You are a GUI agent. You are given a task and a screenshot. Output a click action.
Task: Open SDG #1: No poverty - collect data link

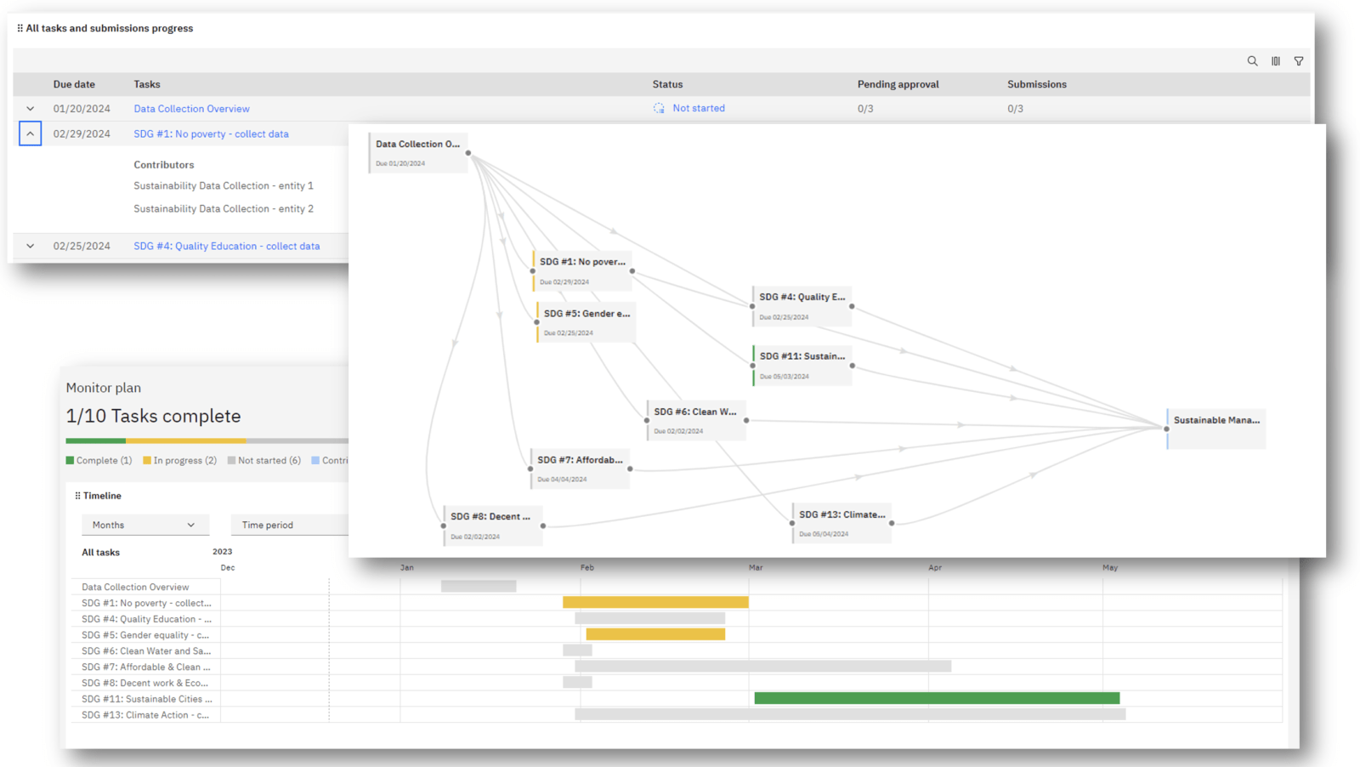point(211,134)
